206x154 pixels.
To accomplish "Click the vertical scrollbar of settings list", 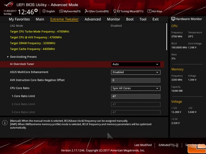I will click(x=167, y=37).
